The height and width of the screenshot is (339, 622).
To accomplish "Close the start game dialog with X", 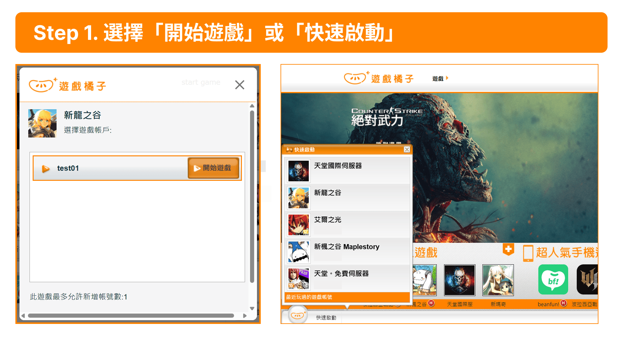I will [x=240, y=85].
